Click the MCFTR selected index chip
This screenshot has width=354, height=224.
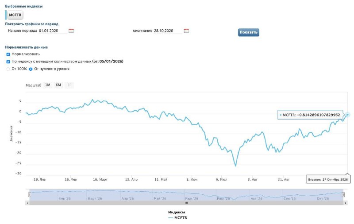[15, 15]
